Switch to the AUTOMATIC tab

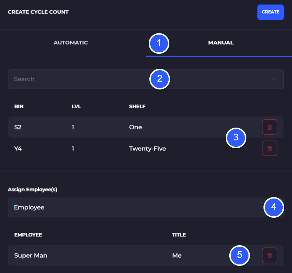tap(71, 43)
